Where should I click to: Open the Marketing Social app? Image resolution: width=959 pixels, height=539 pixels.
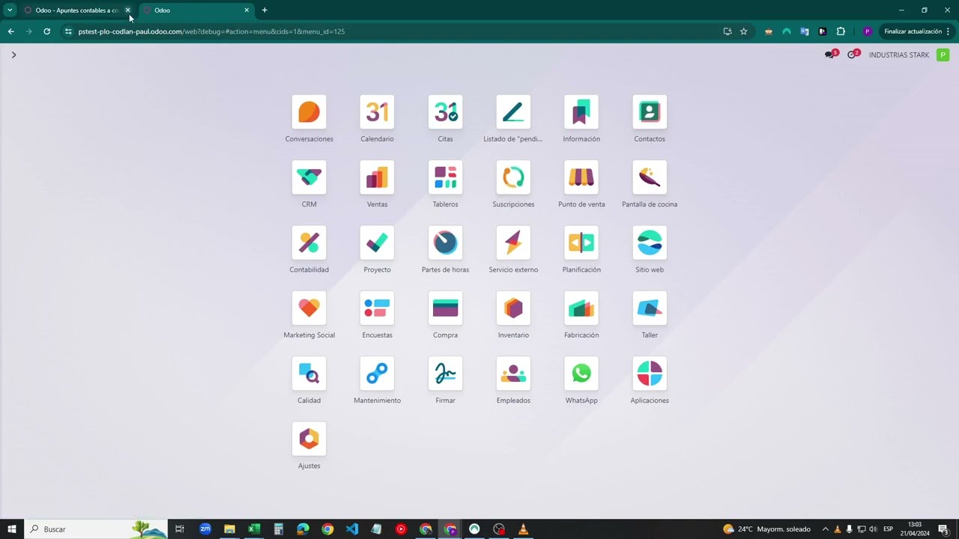pos(309,308)
